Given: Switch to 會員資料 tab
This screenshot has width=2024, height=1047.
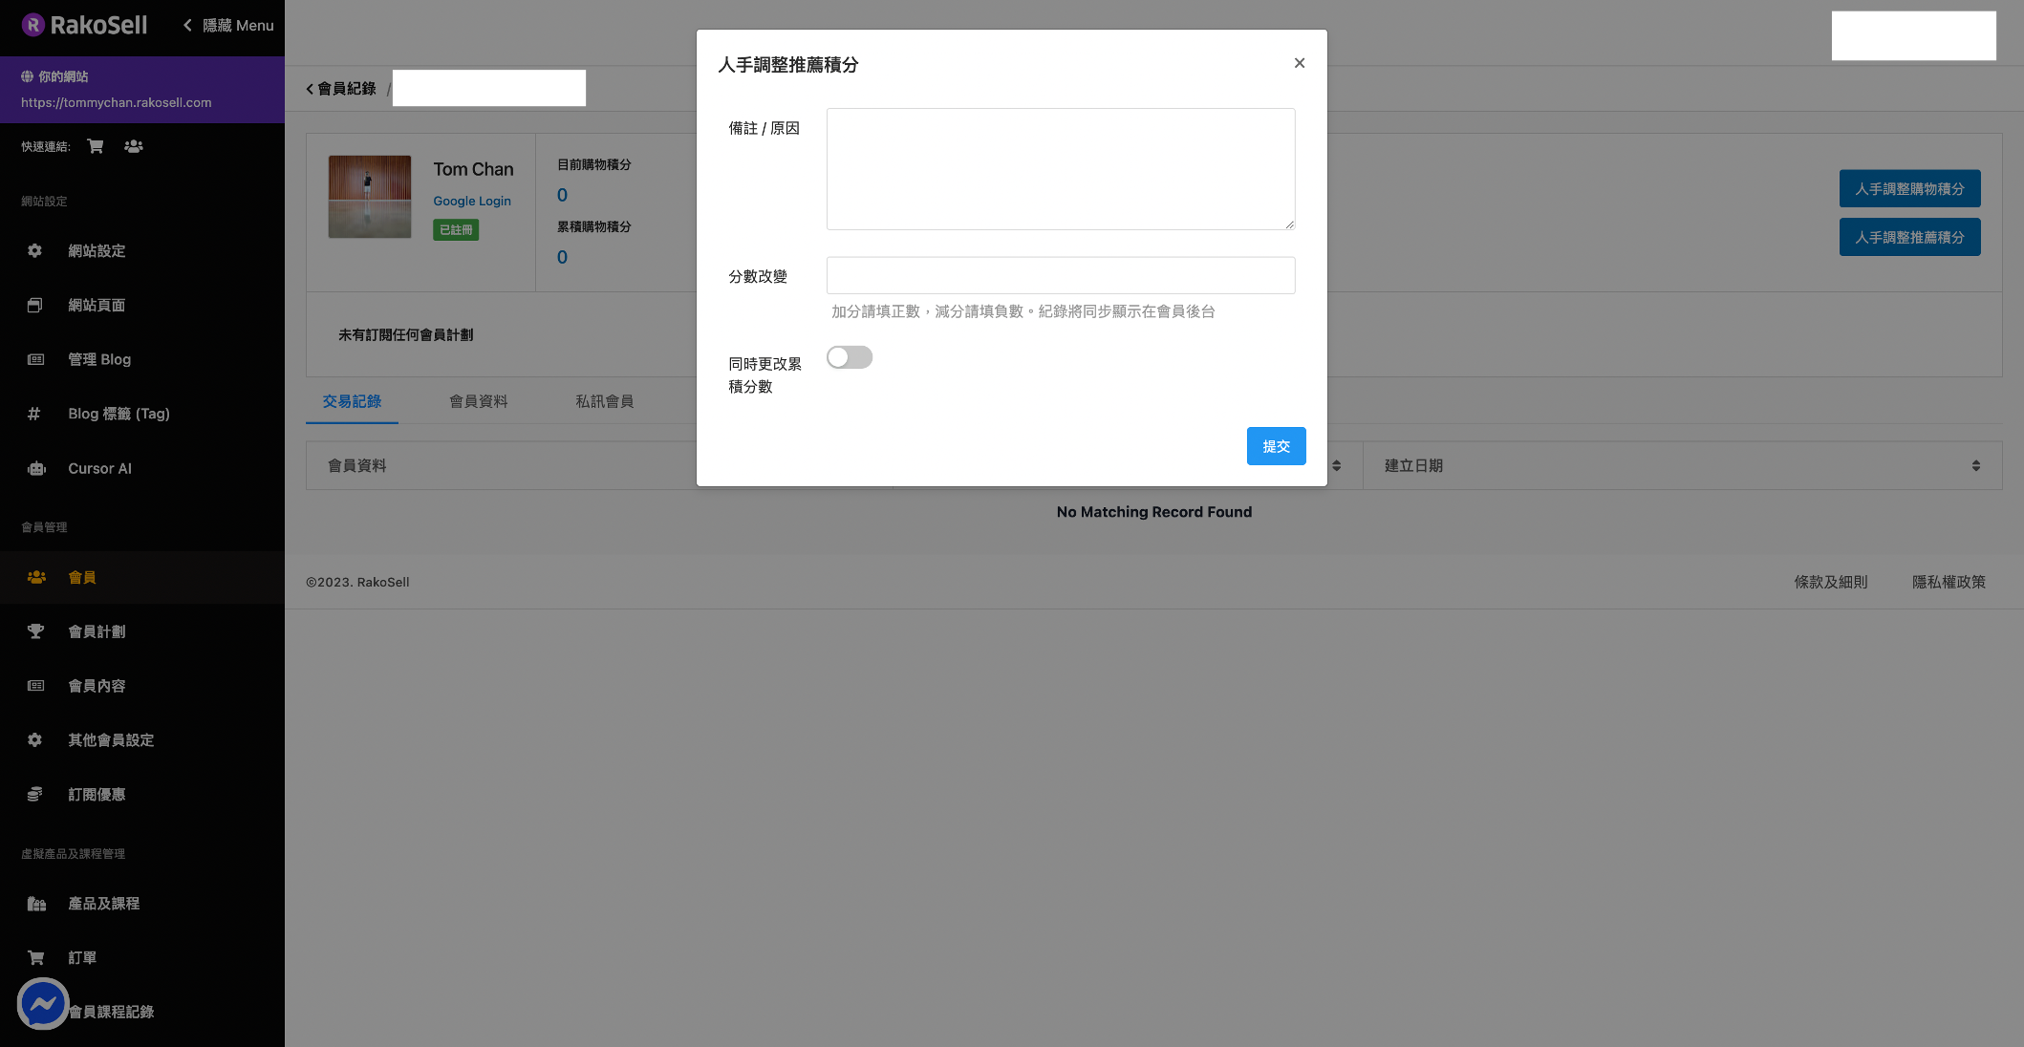Looking at the screenshot, I should [478, 401].
